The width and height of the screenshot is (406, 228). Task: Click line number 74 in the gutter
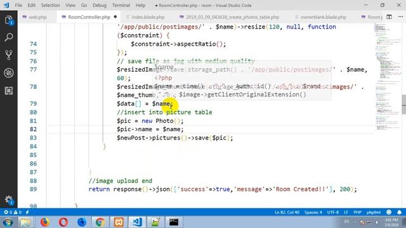pyautogui.click(x=33, y=44)
